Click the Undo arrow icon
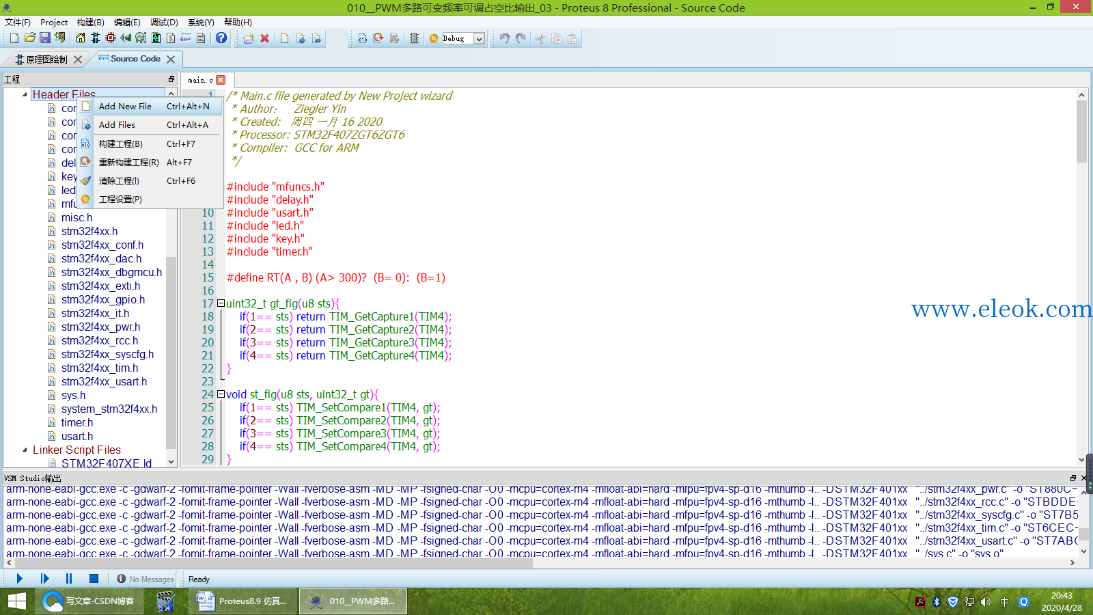 (504, 38)
